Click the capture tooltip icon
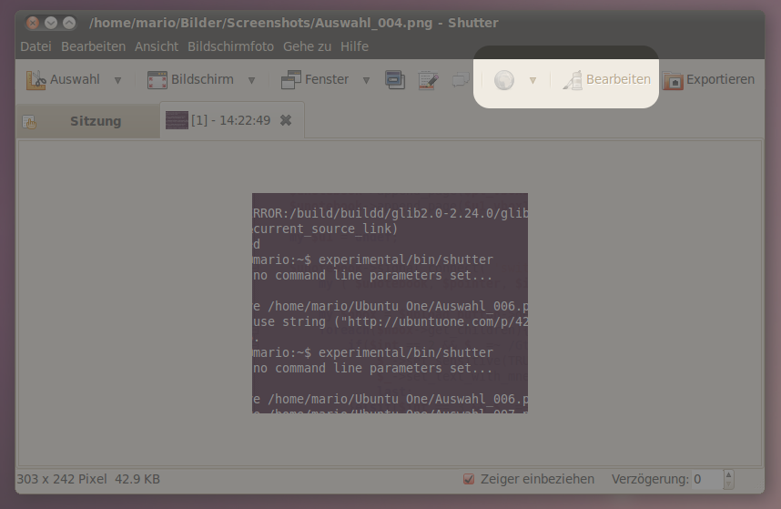Image resolution: width=781 pixels, height=509 pixels. [x=460, y=80]
